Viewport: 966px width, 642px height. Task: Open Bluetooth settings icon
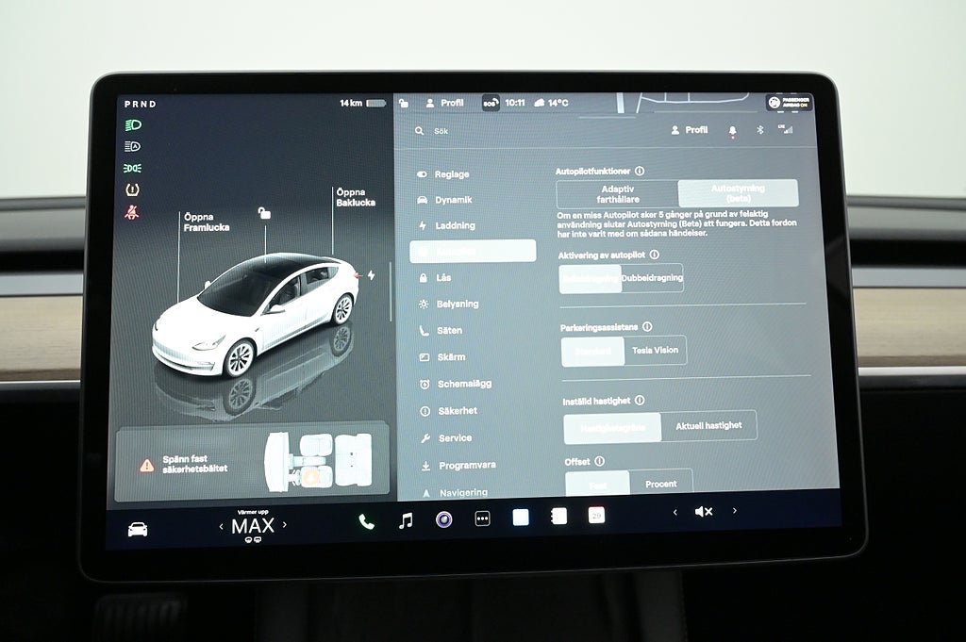click(x=759, y=130)
